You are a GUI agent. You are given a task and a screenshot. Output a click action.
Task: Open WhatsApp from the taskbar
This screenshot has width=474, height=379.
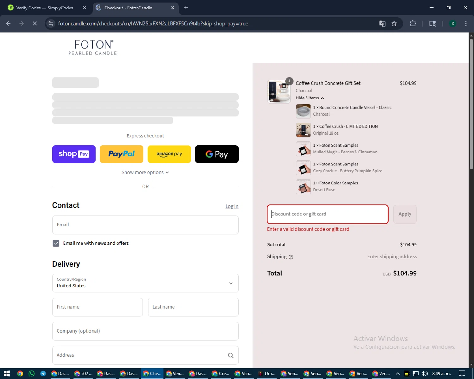point(32,374)
